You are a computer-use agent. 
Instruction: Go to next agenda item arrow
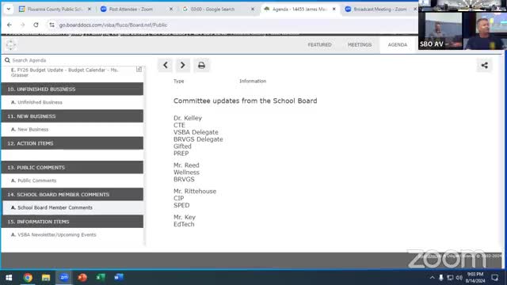click(183, 65)
